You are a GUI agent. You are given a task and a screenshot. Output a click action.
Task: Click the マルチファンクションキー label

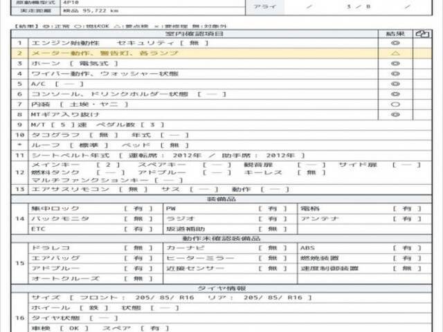pyautogui.click(x=89, y=180)
